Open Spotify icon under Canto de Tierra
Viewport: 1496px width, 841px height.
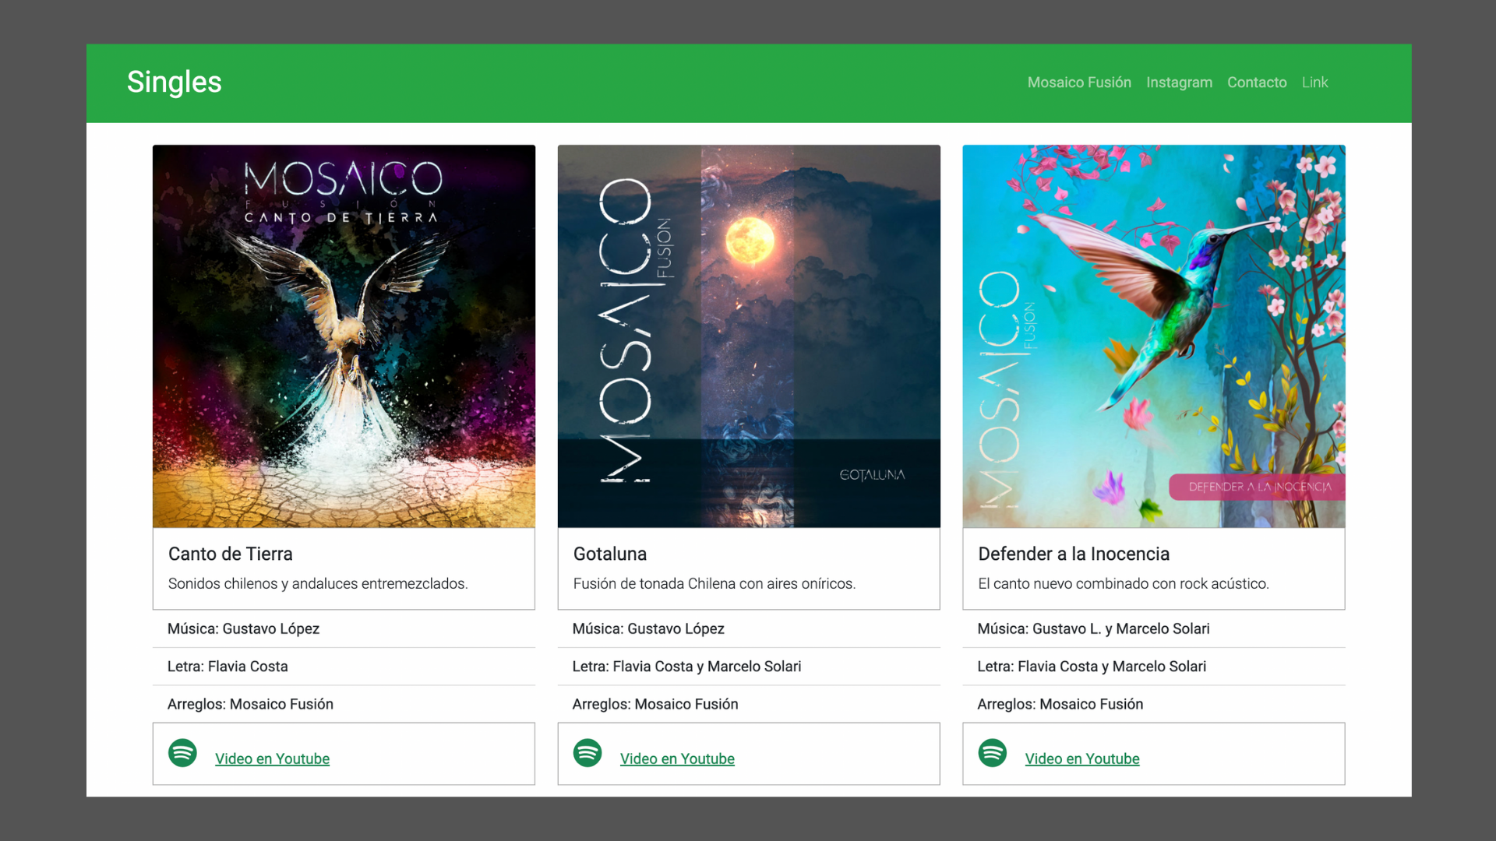tap(182, 753)
